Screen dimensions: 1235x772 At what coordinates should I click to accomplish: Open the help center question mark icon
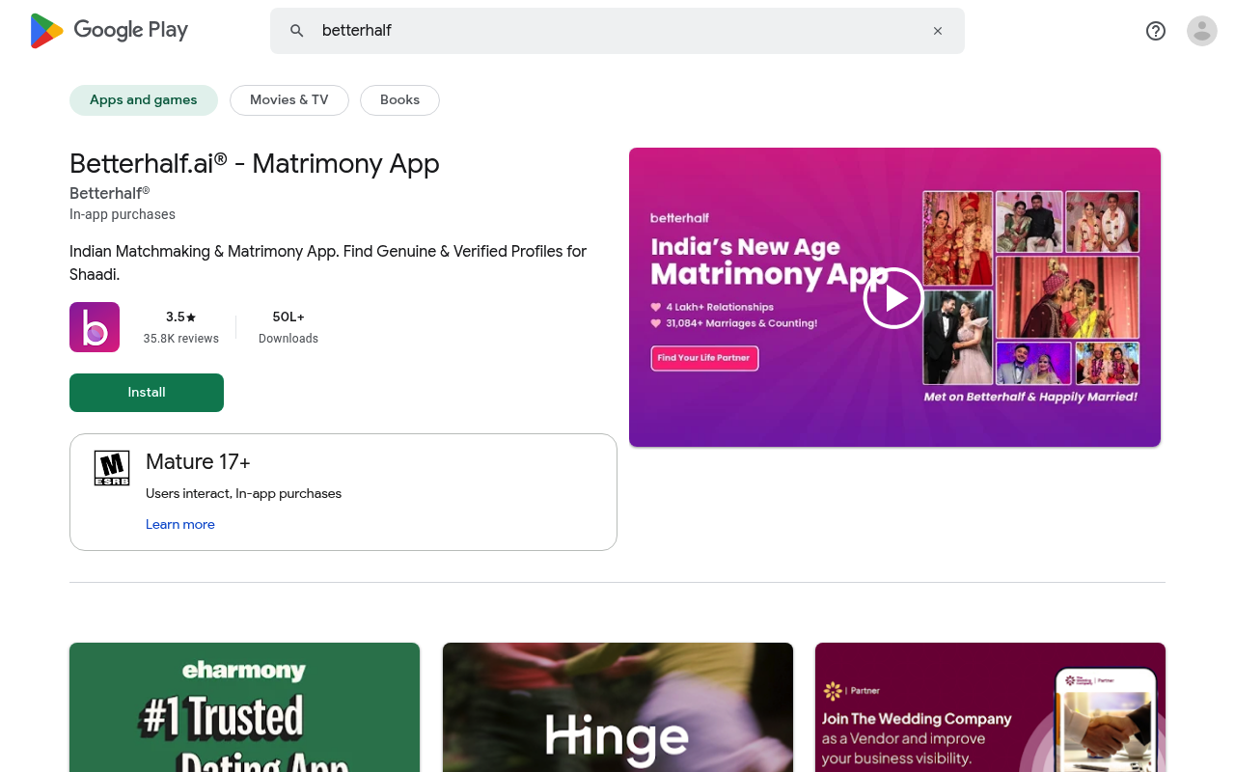click(x=1156, y=31)
